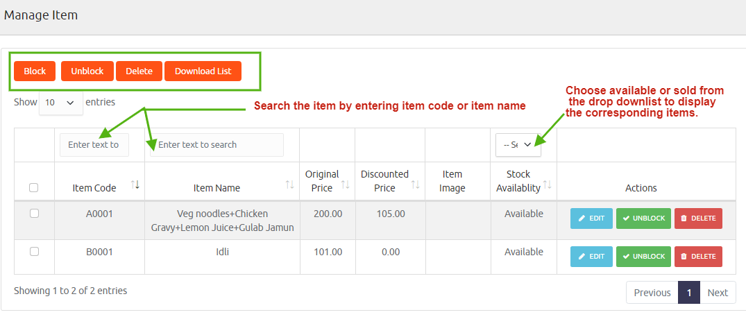746x326 pixels.
Task: Open the entries-per-page dropdown showing 10
Action: (x=60, y=103)
